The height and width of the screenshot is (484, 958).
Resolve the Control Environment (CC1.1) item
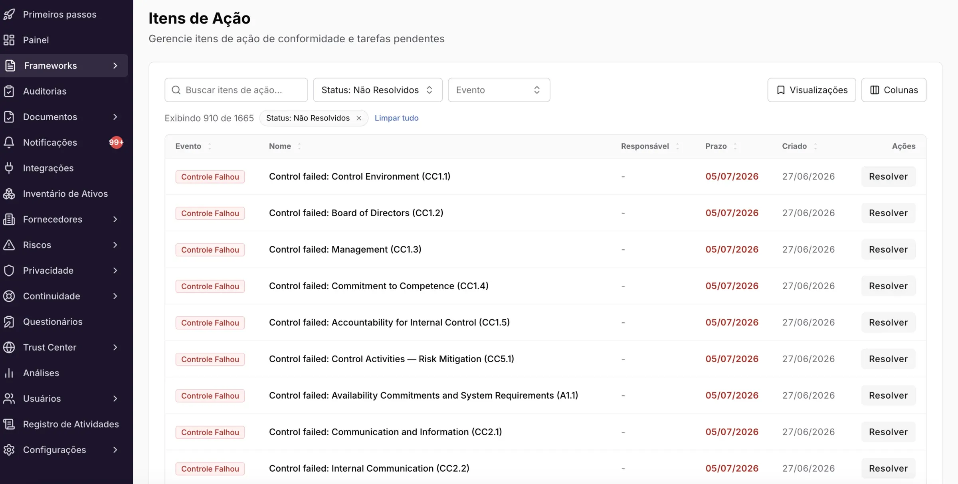coord(888,176)
